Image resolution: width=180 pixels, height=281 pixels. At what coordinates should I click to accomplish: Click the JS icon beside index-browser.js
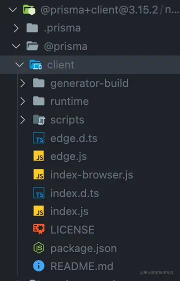point(38,174)
